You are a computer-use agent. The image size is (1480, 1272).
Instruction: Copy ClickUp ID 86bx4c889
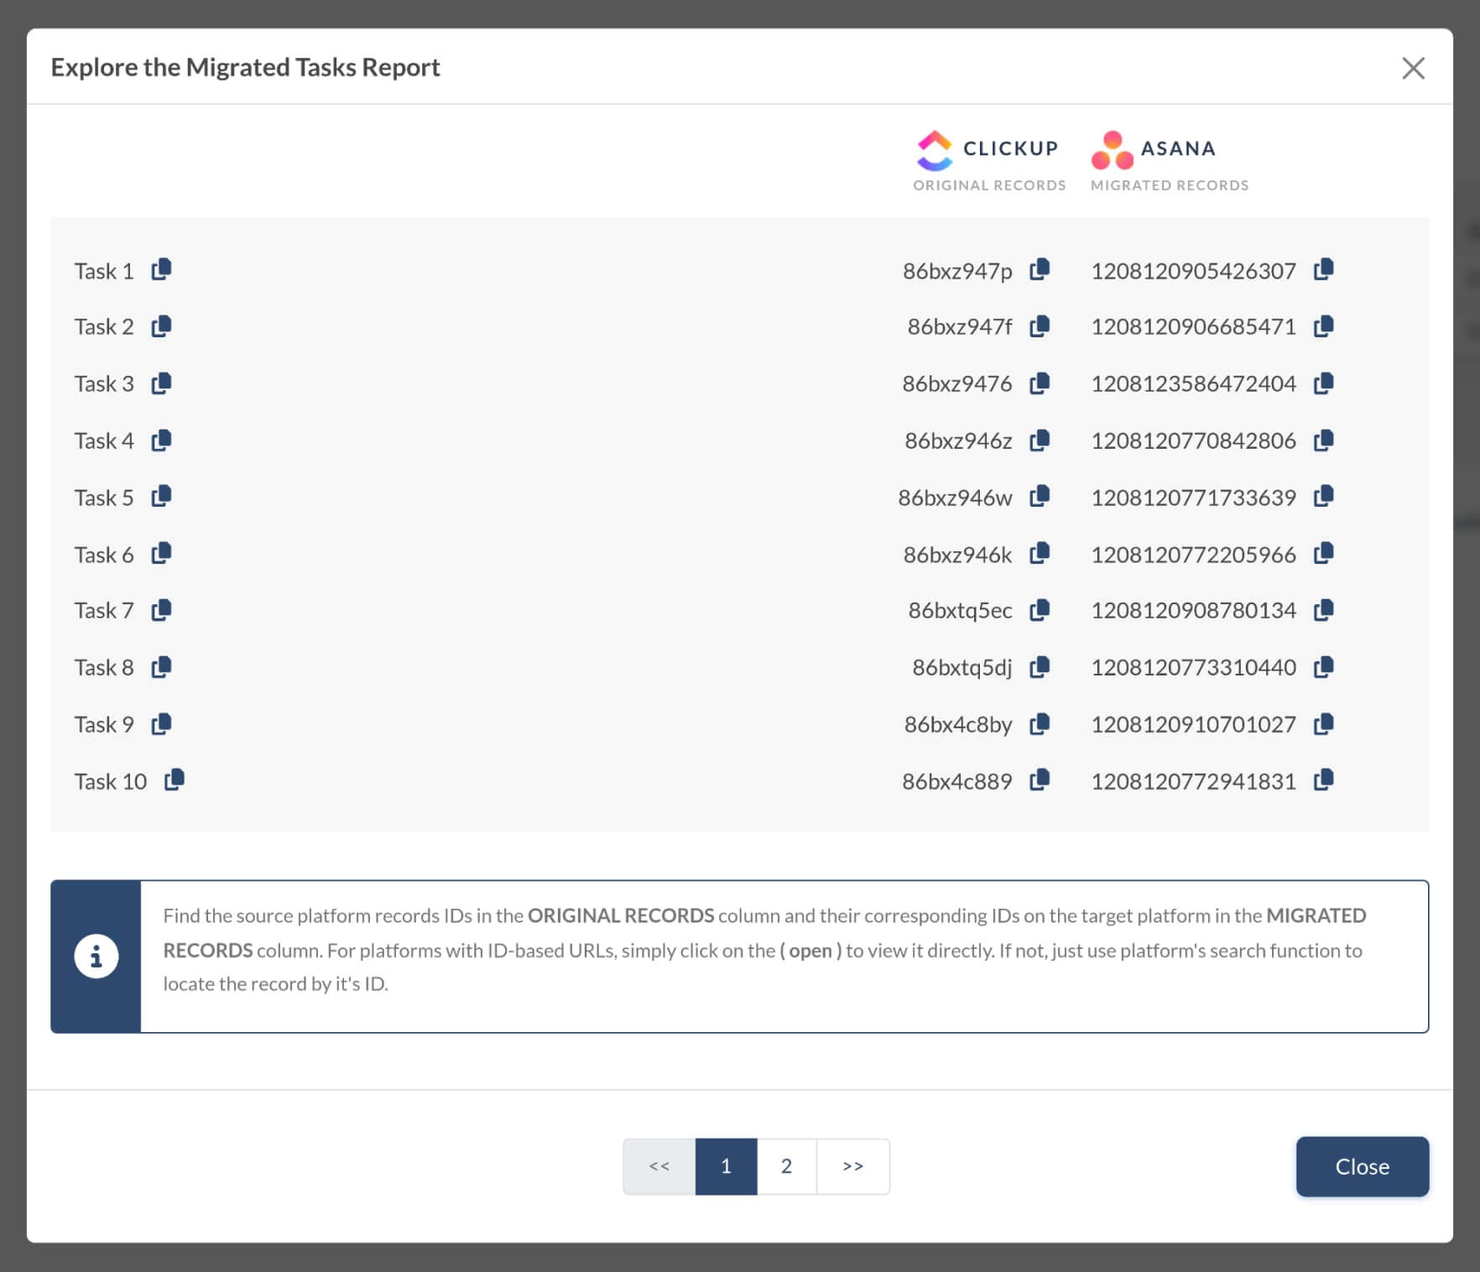[x=1040, y=779]
